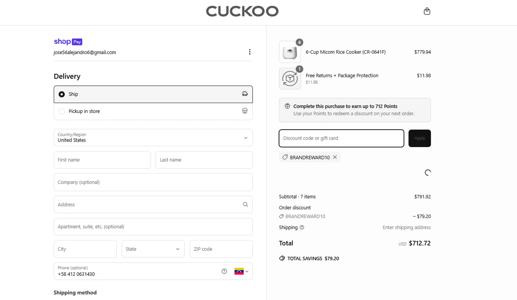
Task: Open the phone number help icon
Action: pyautogui.click(x=224, y=271)
